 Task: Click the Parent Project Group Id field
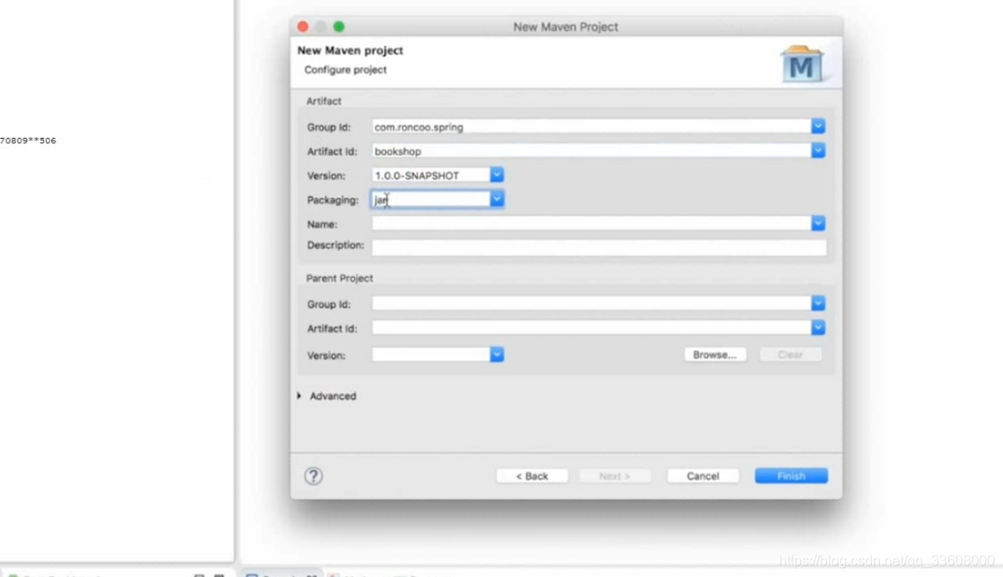(x=591, y=304)
